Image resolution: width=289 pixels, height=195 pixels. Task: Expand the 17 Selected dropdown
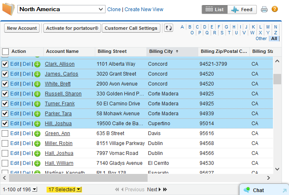click(x=65, y=190)
